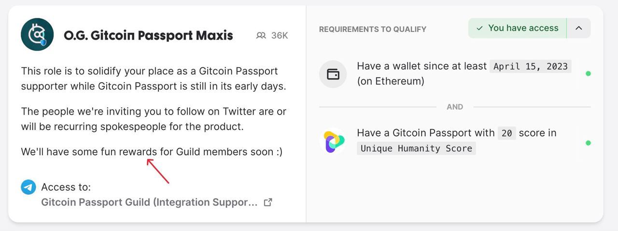Open Gitcoin Passport Guild Telegram link

[149, 202]
